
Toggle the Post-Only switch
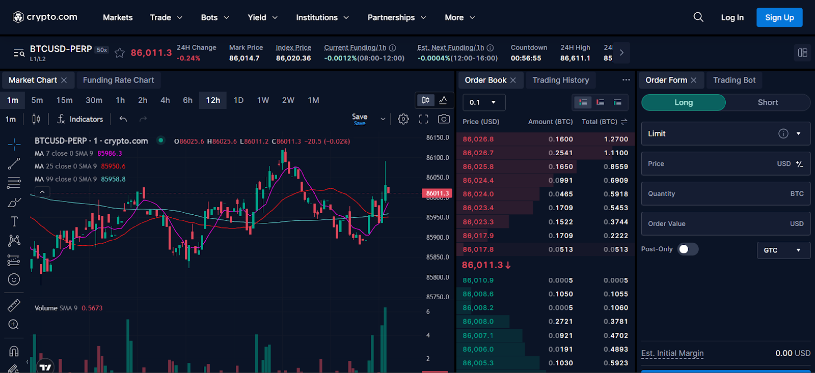click(x=688, y=249)
